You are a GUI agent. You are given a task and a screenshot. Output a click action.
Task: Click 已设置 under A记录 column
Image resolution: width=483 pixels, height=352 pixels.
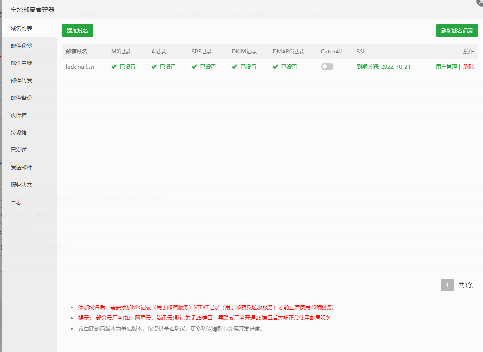[x=168, y=66]
